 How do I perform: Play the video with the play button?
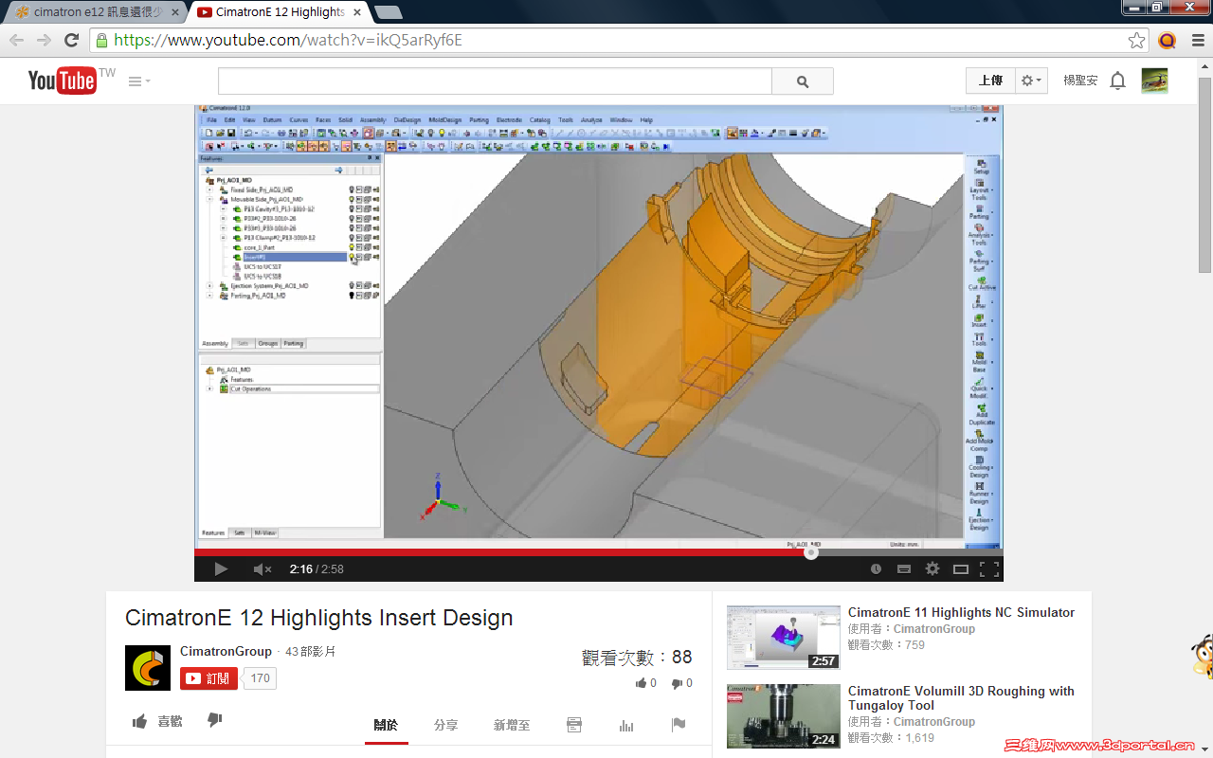pos(221,568)
